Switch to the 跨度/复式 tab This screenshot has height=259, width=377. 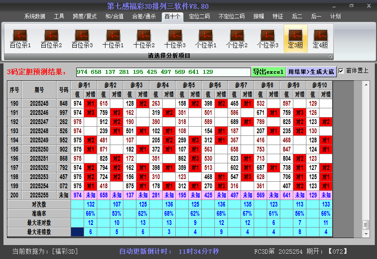coord(85,17)
